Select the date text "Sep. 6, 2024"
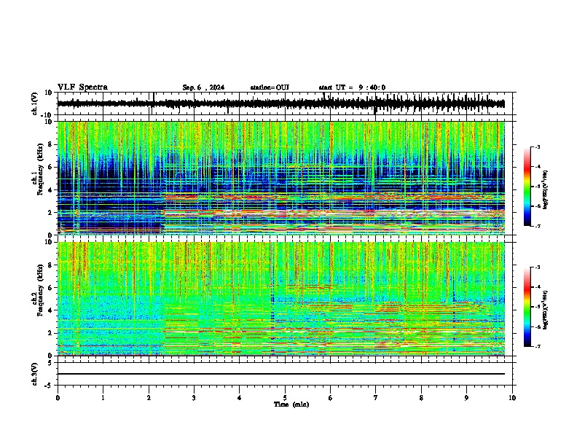The image size is (577, 446). (x=203, y=87)
